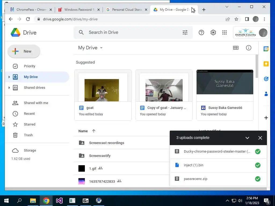This screenshot has width=275, height=206.
Task: Click Ducky-chrome-password-stealer-master upload entry
Action: pyautogui.click(x=218, y=152)
